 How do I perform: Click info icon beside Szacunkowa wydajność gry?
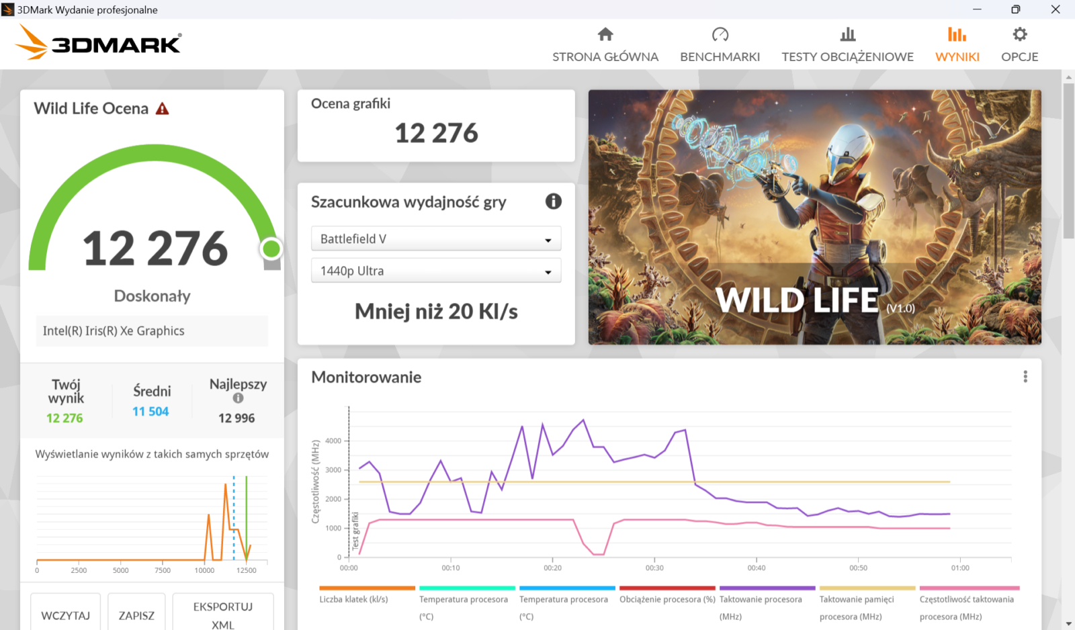click(x=553, y=201)
